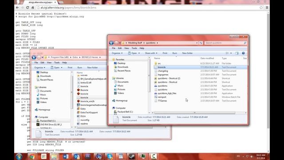Click New folder in BIONICLE Heroes window
284x160 pixels.
click(92, 68)
